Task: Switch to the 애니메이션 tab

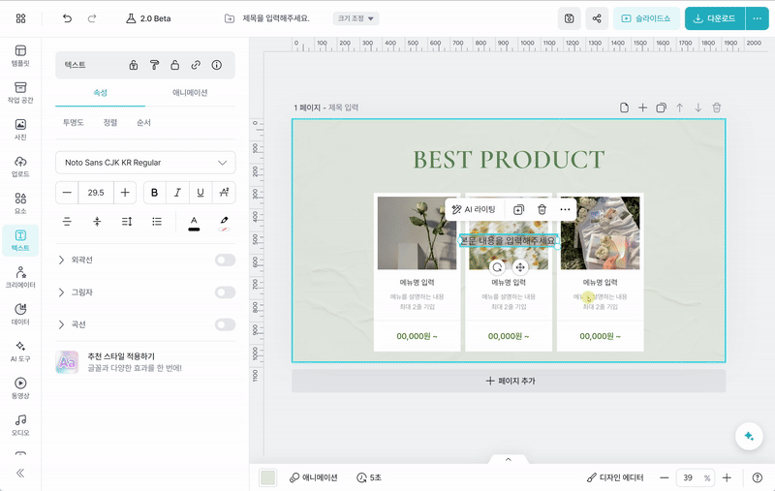Action: click(190, 93)
